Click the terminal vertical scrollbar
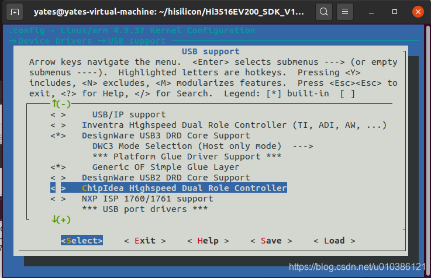 [x=427, y=150]
